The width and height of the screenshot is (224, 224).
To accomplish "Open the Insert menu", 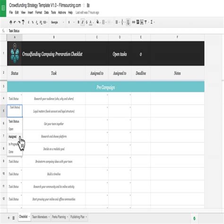I will [x=30, y=12].
